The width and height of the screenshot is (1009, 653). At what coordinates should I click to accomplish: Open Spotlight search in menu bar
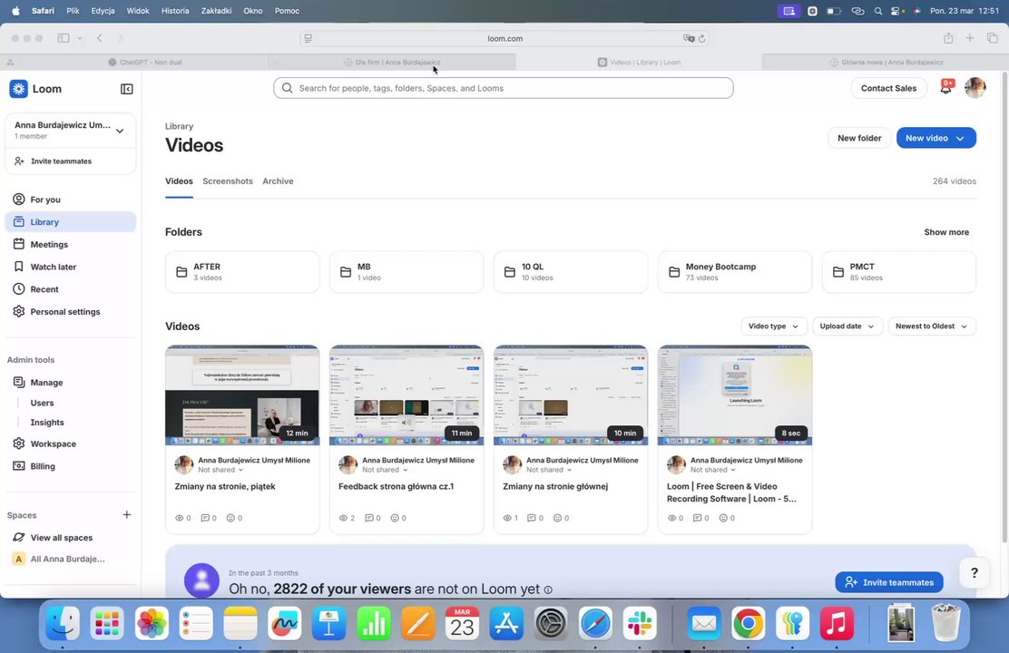click(878, 11)
